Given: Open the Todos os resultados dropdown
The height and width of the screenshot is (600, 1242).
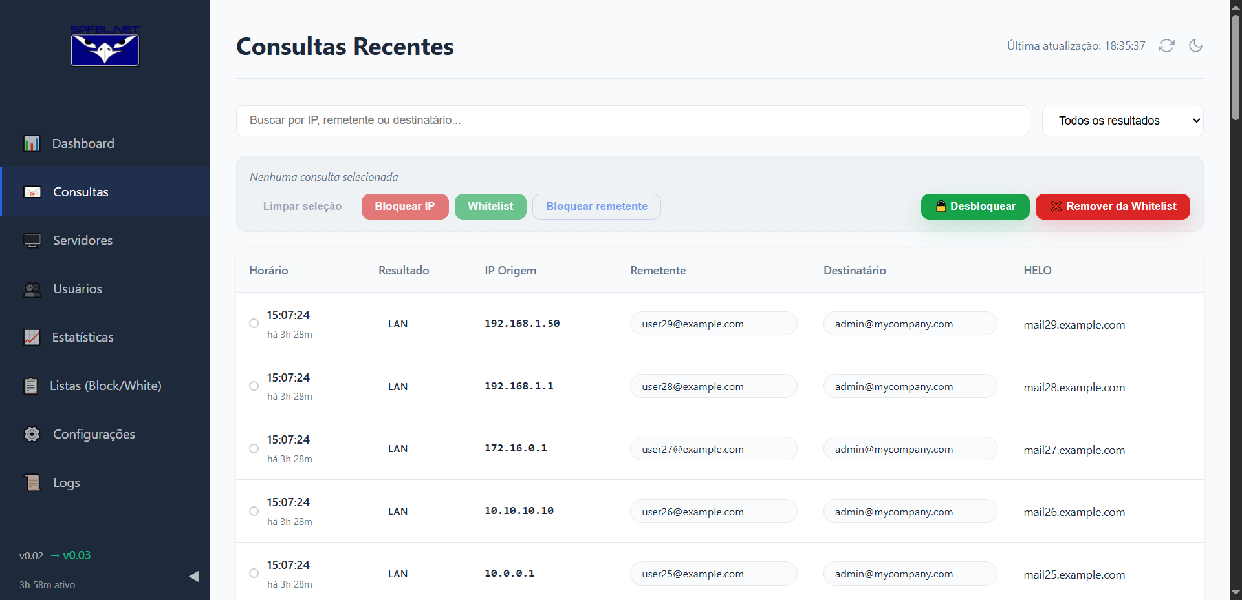Looking at the screenshot, I should [1122, 121].
